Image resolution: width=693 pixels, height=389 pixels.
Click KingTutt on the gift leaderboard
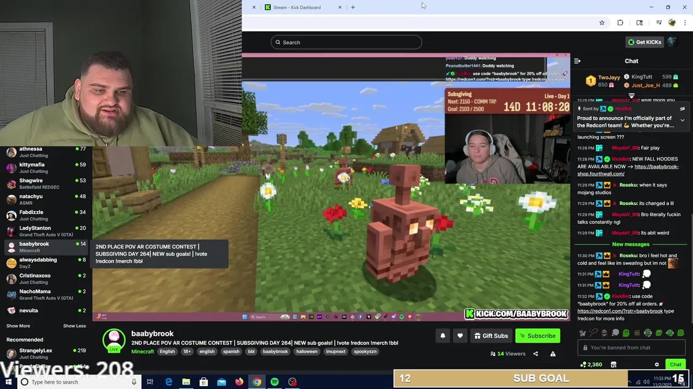tap(642, 77)
